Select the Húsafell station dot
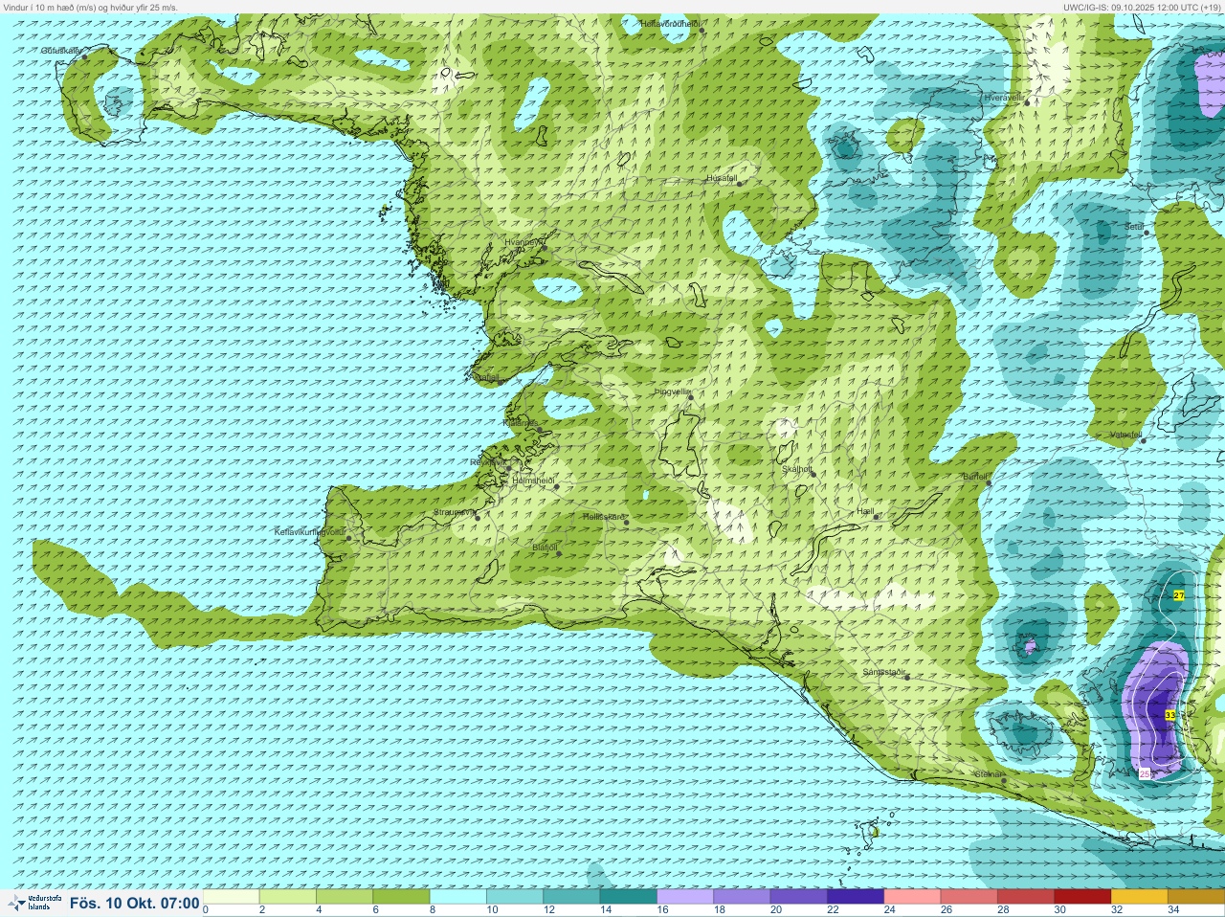 pyautogui.click(x=738, y=184)
